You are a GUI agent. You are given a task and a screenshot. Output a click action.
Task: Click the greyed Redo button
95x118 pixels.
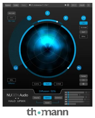pyautogui.click(x=24, y=5)
